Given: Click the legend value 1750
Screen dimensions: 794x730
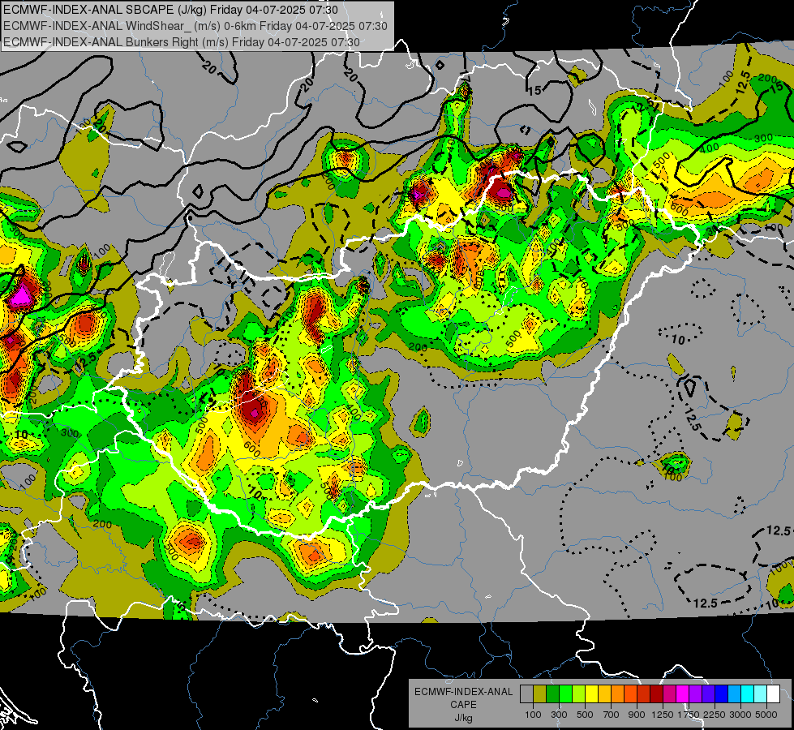Looking at the screenshot, I should [689, 715].
